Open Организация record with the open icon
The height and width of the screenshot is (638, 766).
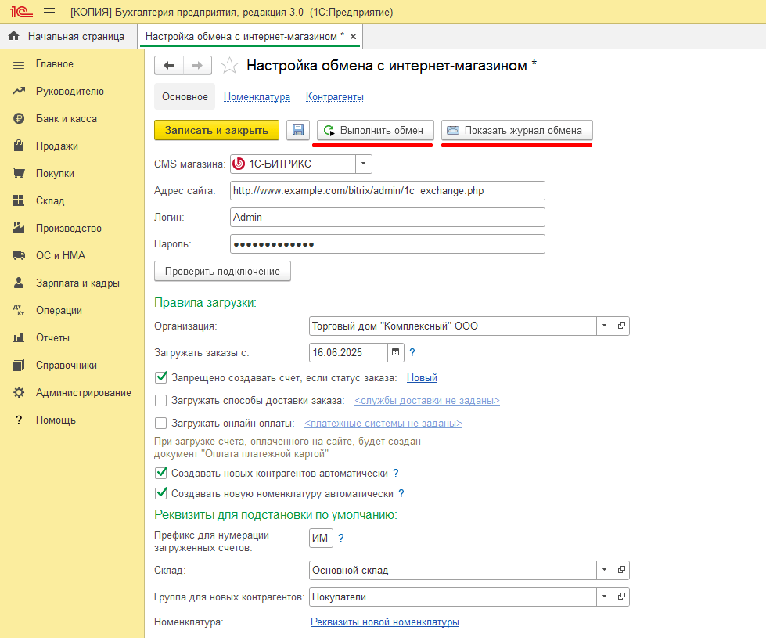[621, 326]
